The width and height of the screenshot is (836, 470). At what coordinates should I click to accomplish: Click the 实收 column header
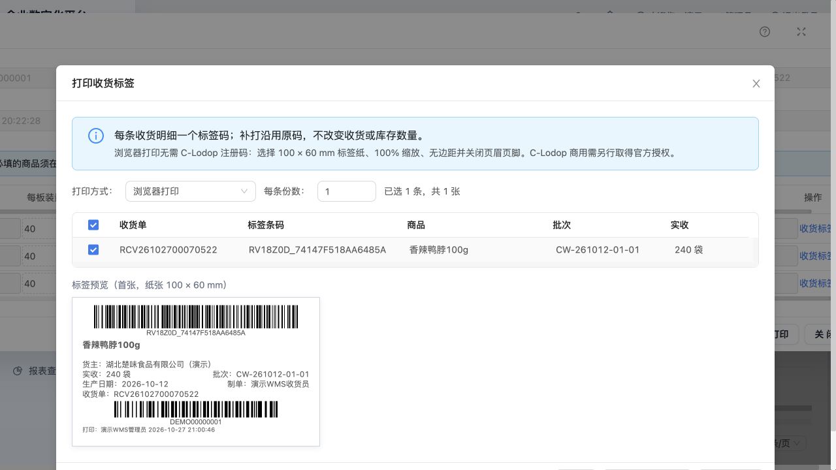(x=679, y=225)
